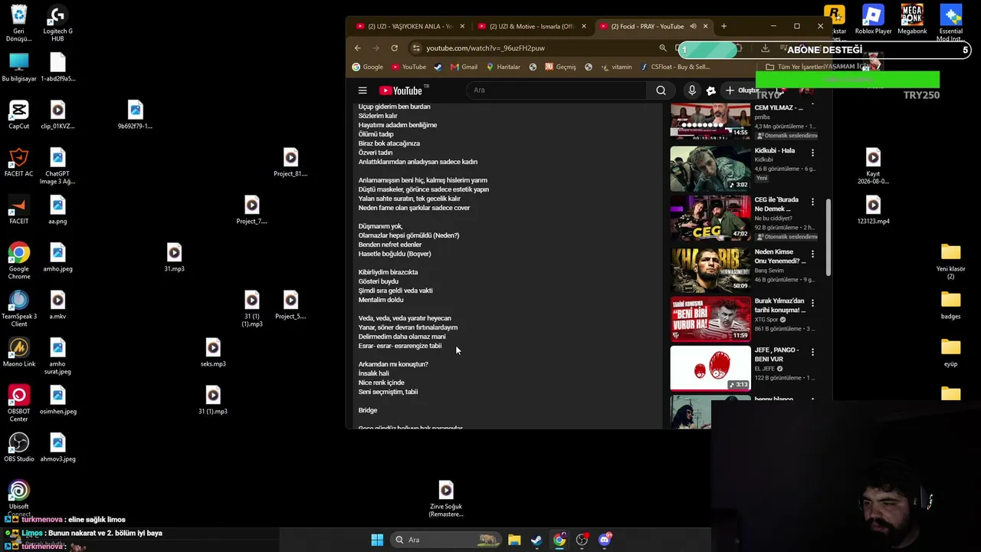Screen dimensions: 981x552
Task: Select the 123123.mp4 desktop file
Action: pyautogui.click(x=873, y=210)
